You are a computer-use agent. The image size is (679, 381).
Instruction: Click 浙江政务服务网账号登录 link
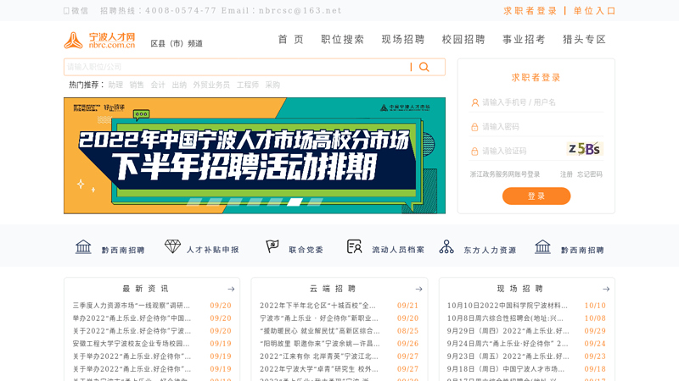pos(505,174)
